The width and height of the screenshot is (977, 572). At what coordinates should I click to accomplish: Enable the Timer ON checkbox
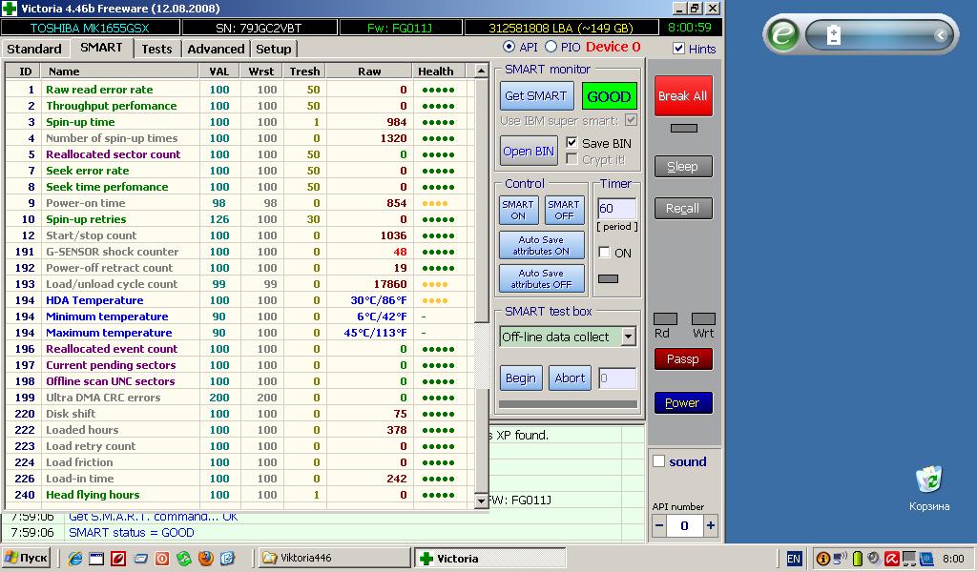(604, 252)
